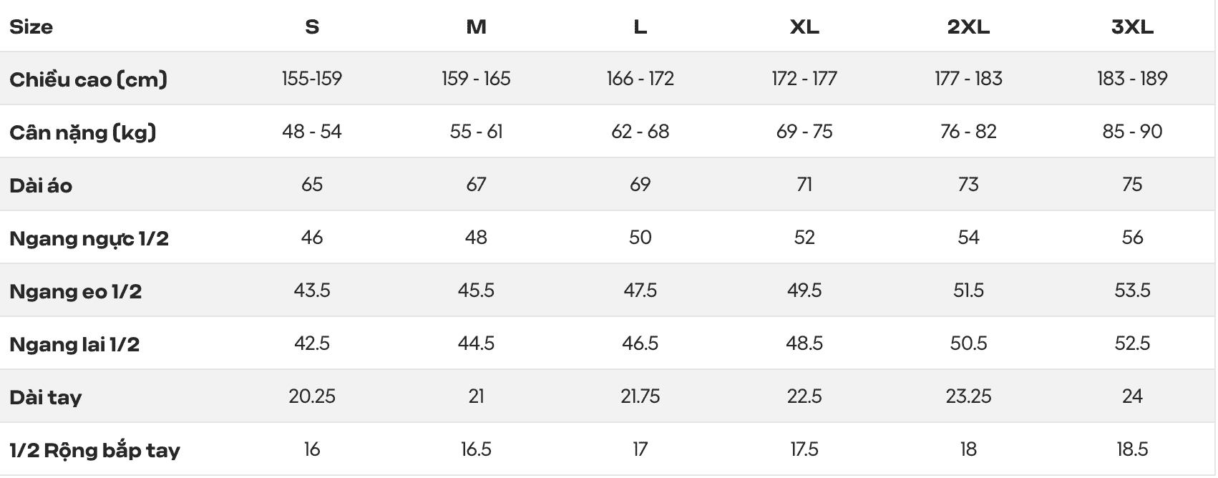Click the "Chiều cao (cm)" row label
This screenshot has height=478, width=1218.
point(88,79)
